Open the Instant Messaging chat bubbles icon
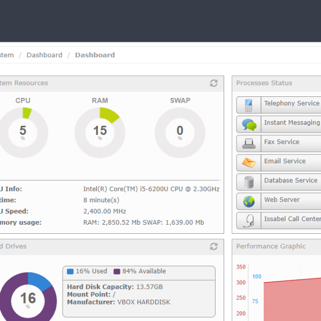The width and height of the screenshot is (321, 321). (x=249, y=124)
